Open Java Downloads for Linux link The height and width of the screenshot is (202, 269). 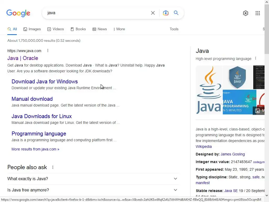42,116
